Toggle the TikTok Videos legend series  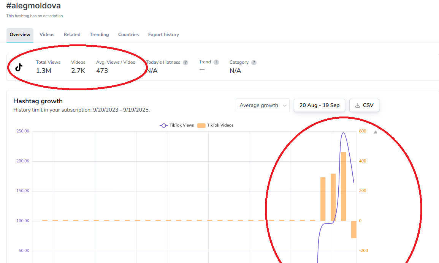[215, 125]
